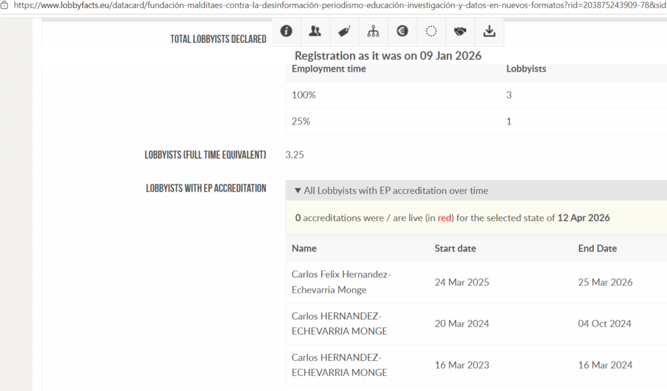Click the dotted circle EU stars icon
The width and height of the screenshot is (667, 391).
click(x=431, y=31)
